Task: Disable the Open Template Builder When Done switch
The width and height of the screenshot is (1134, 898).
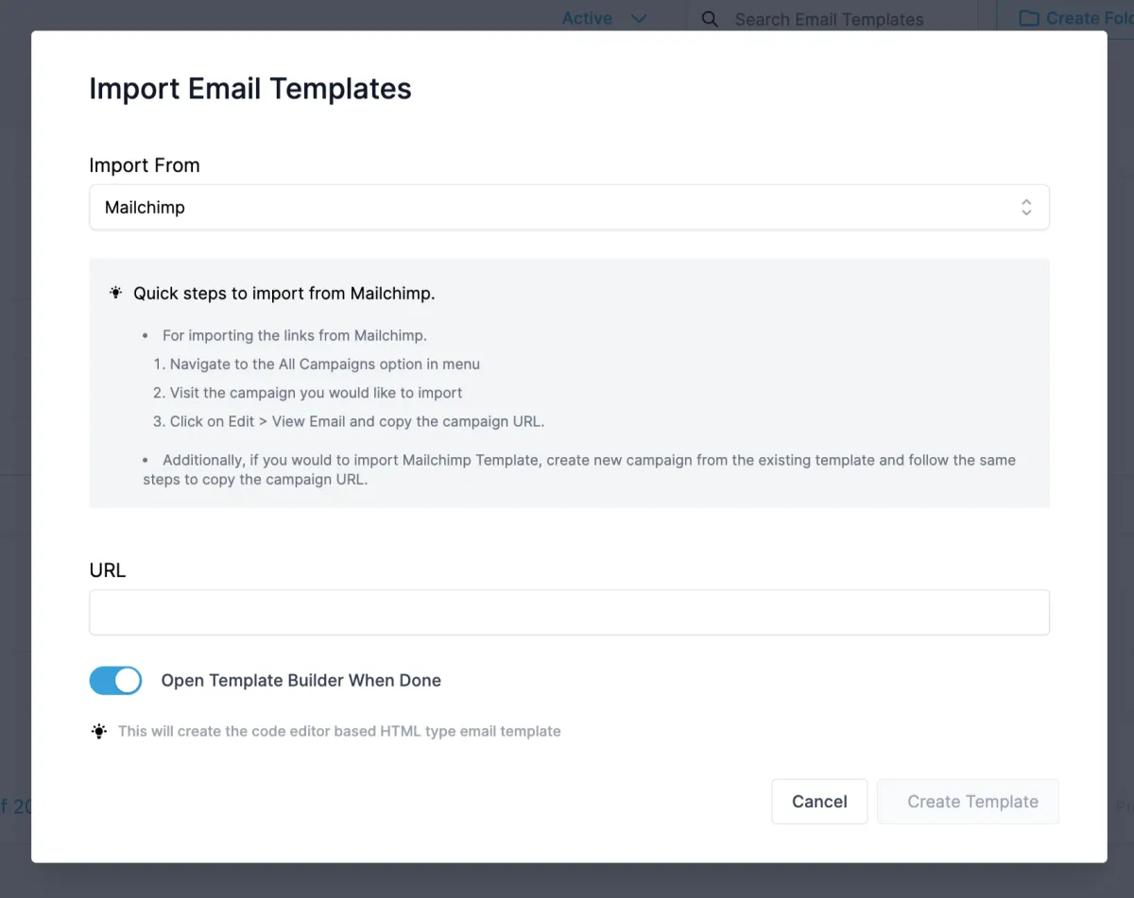Action: (115, 680)
